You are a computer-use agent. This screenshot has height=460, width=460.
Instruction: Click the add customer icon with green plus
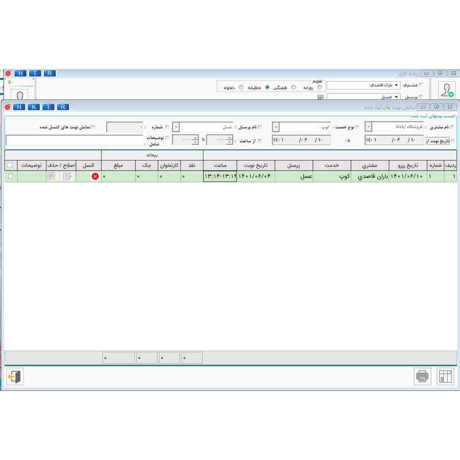pyautogui.click(x=447, y=90)
